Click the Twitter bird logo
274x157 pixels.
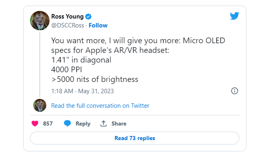point(234,16)
